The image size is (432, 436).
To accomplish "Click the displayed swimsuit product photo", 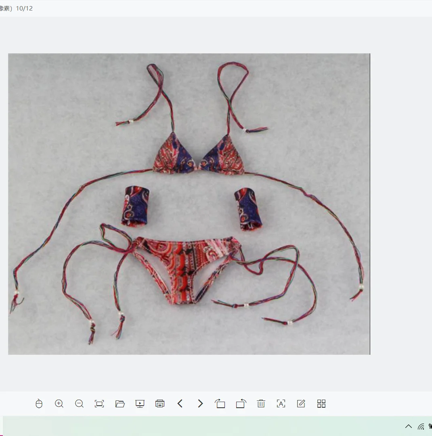I will point(189,204).
